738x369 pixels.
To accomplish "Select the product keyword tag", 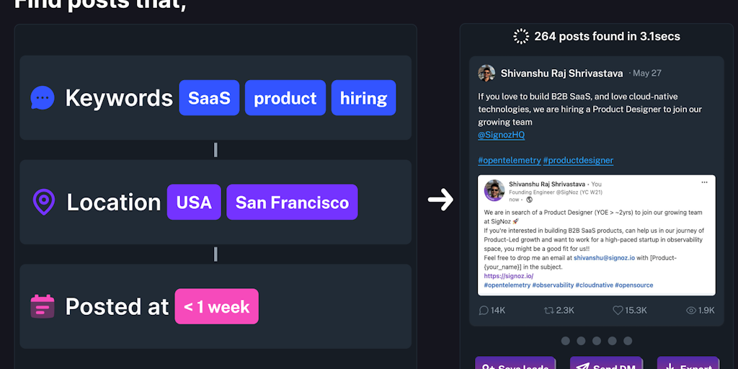I will click(x=285, y=98).
